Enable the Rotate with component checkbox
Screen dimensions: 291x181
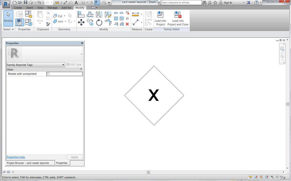point(48,74)
